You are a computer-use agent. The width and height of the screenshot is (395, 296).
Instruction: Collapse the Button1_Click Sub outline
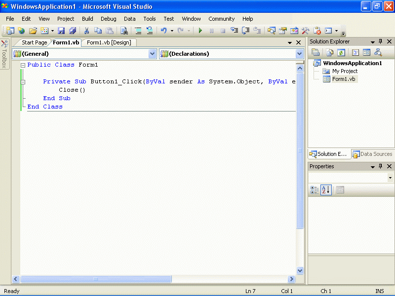(23, 82)
